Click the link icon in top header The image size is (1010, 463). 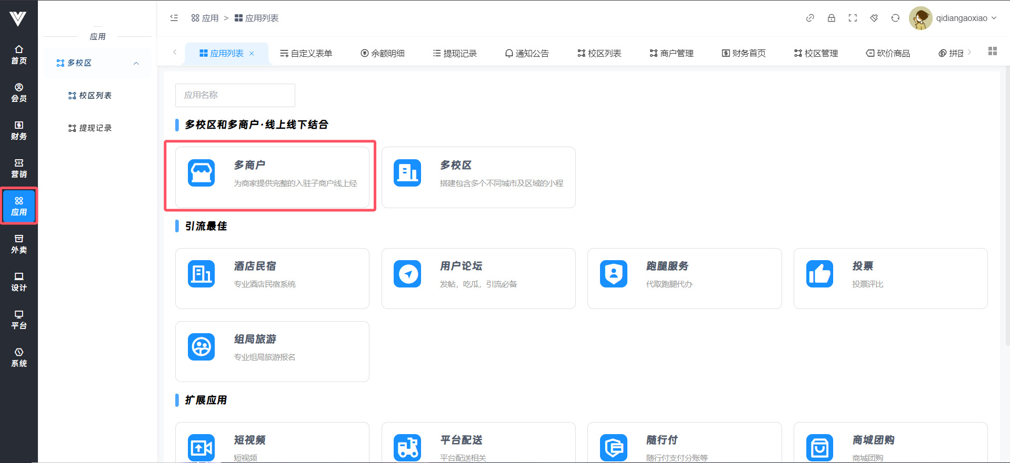coord(810,18)
